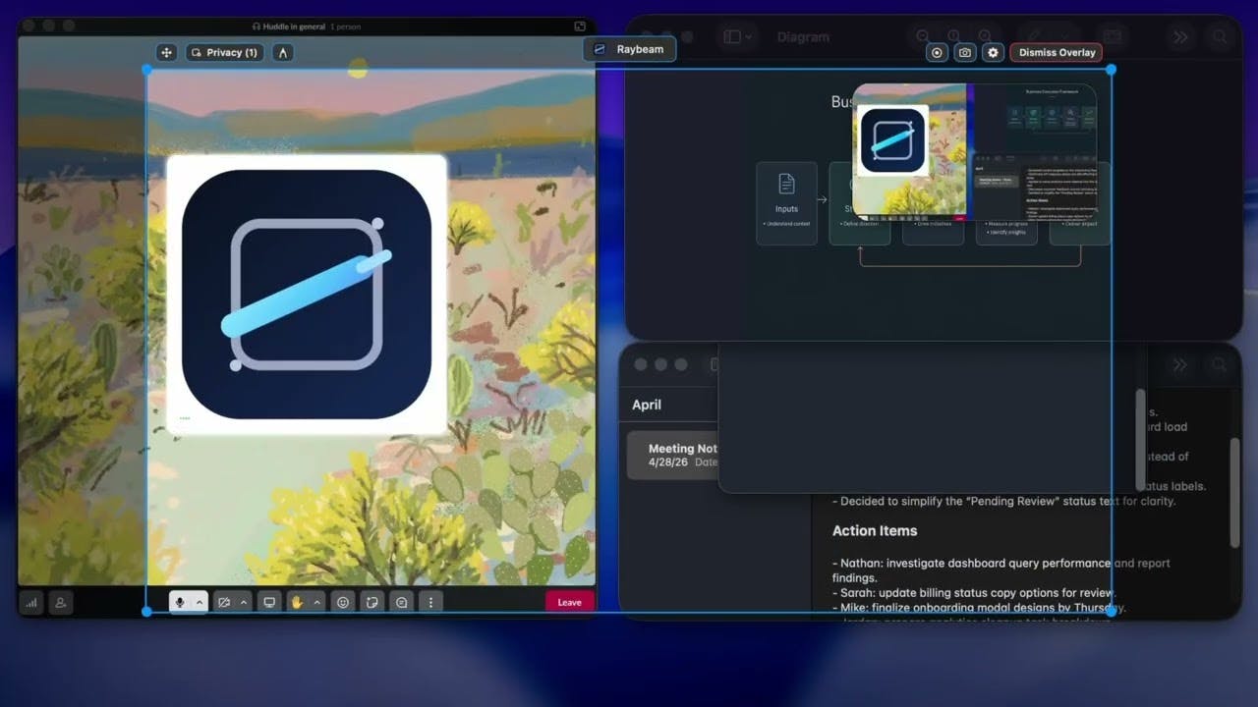Screen dimensions: 1258x707
Task: Click the Raybeam overlay label
Action: click(629, 49)
